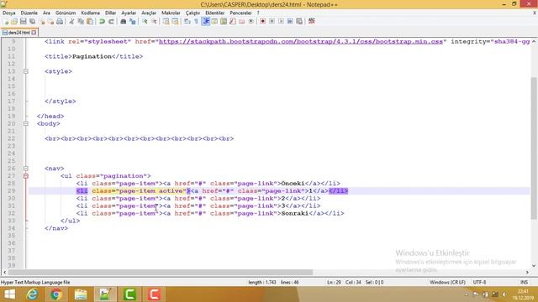Collapse the nav block fold marker
Screen dimensions: 538x302
[x=26, y=169]
